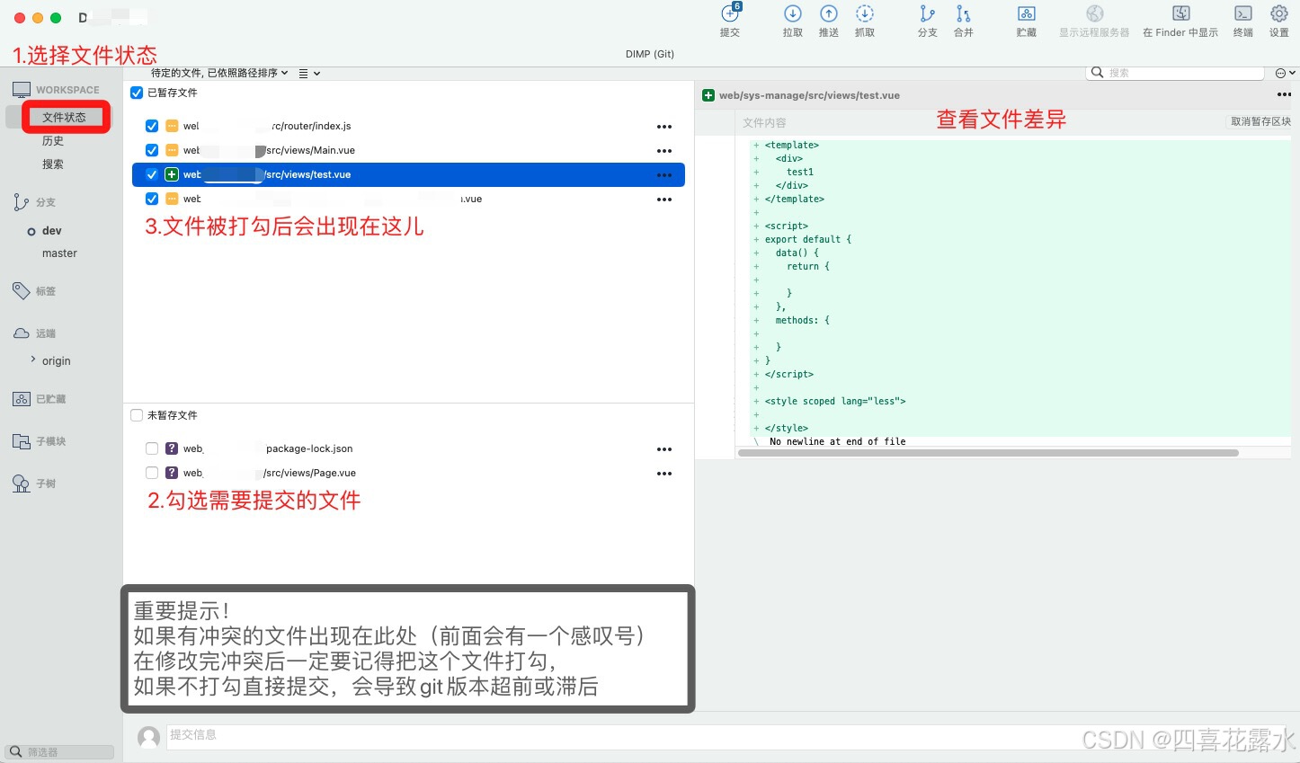Open Settings (设置) gear icon
This screenshot has height=763, width=1300.
point(1279,13)
